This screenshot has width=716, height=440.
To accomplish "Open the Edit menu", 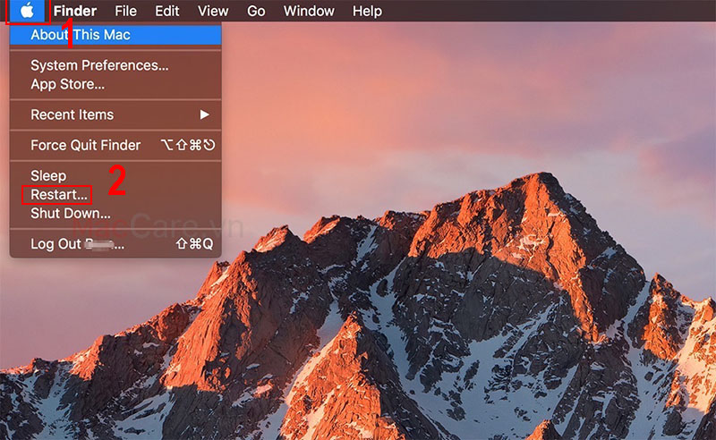I will [x=167, y=11].
